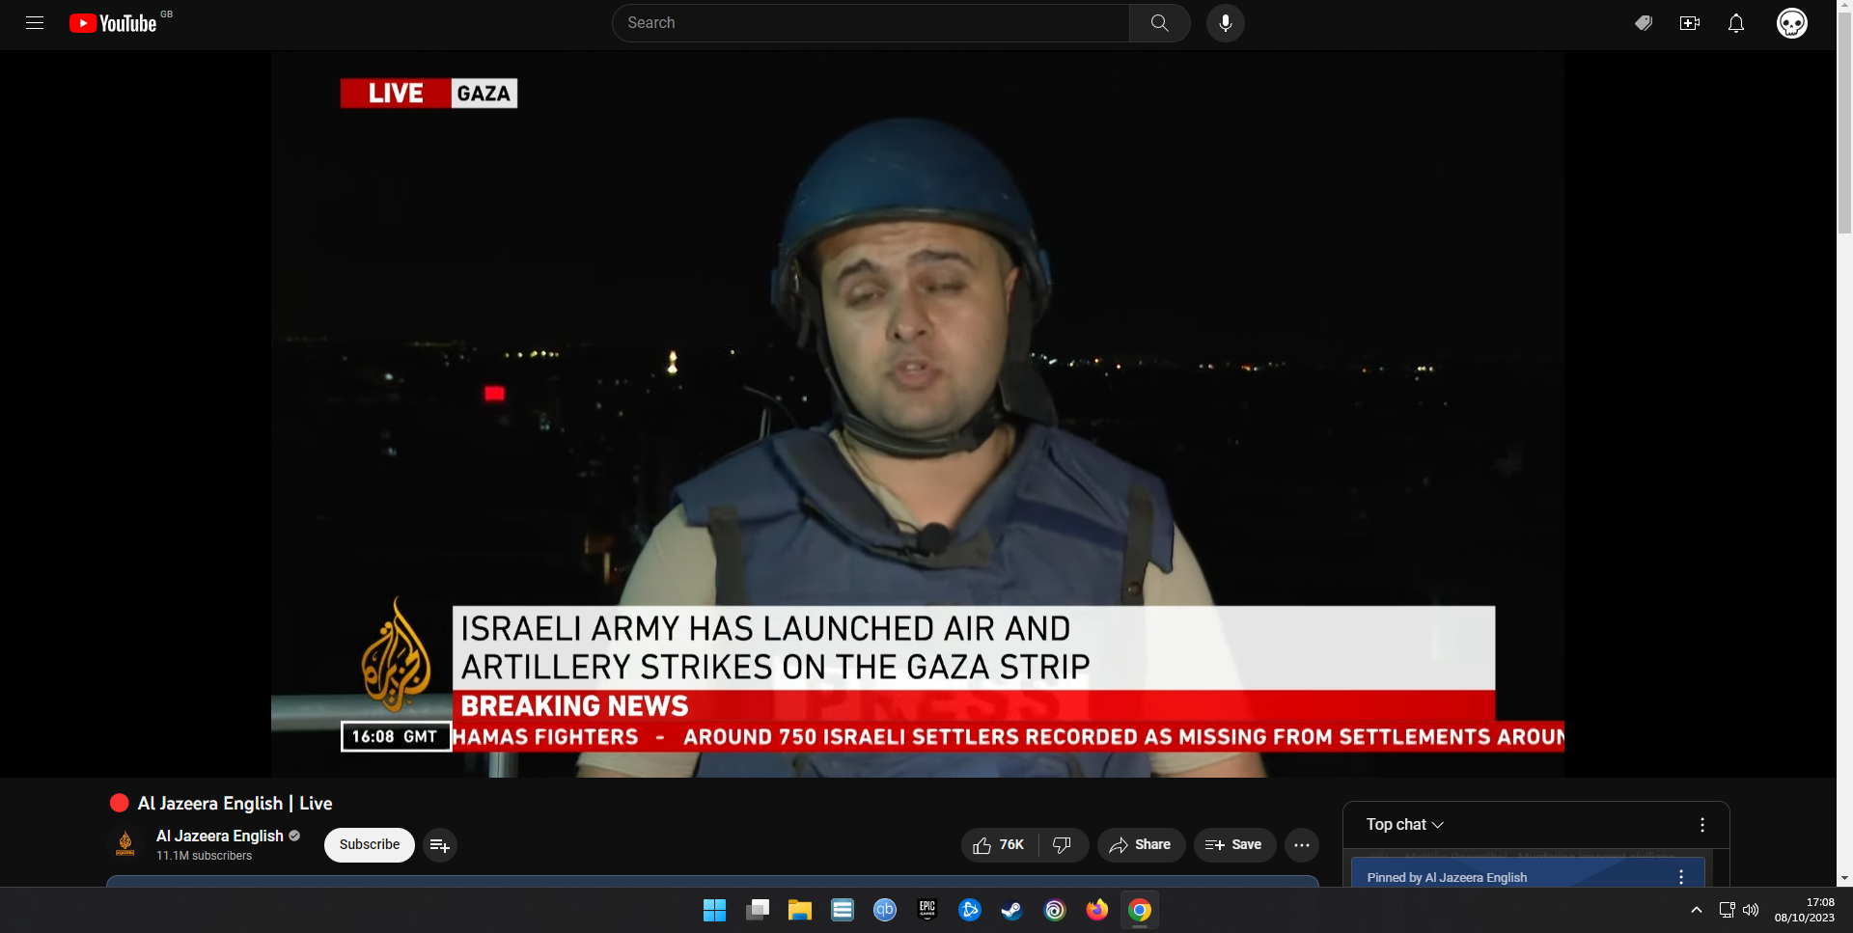Start voice search with microphone
Screen dimensions: 1853x933
coord(1225,23)
